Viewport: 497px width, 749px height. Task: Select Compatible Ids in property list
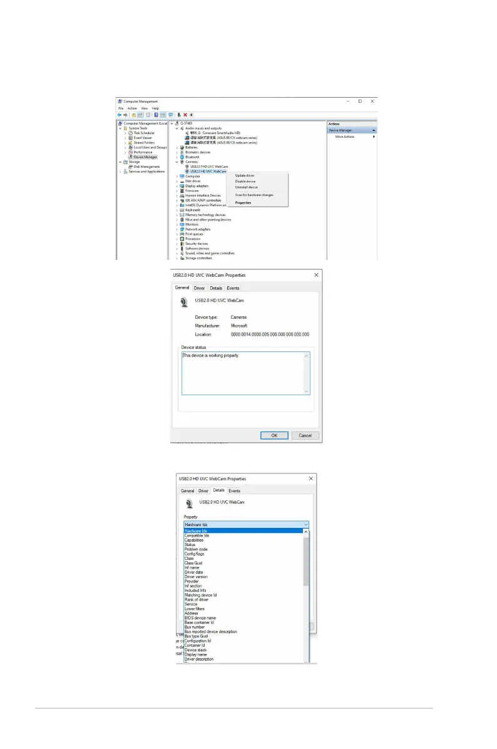pyautogui.click(x=197, y=536)
